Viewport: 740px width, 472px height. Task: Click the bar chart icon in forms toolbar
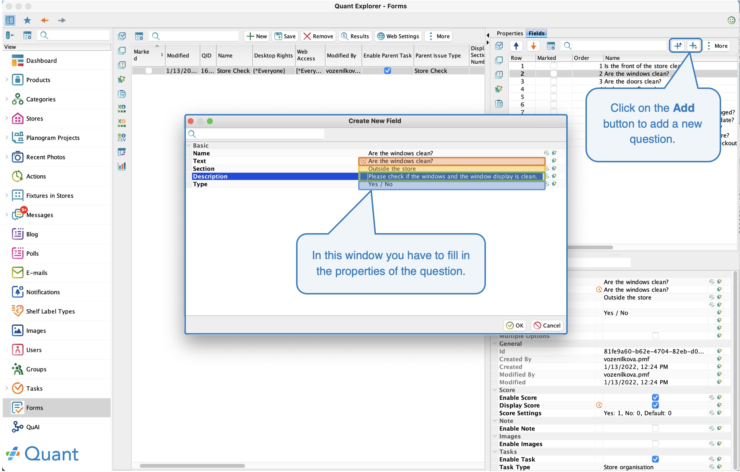pyautogui.click(x=122, y=167)
